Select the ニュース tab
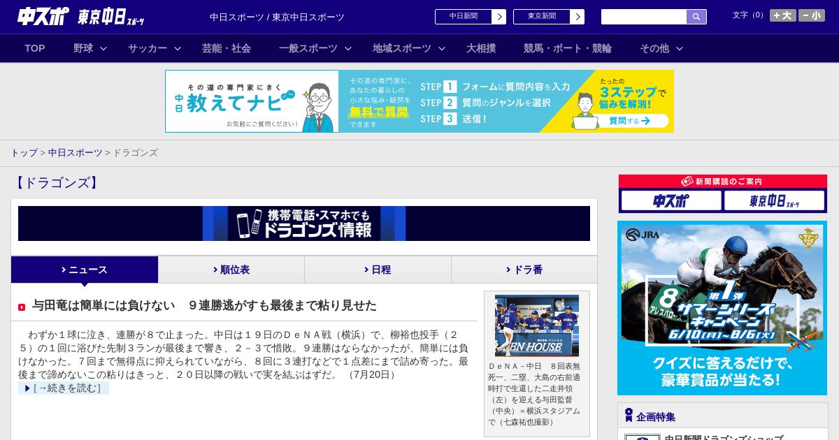 [x=85, y=270]
